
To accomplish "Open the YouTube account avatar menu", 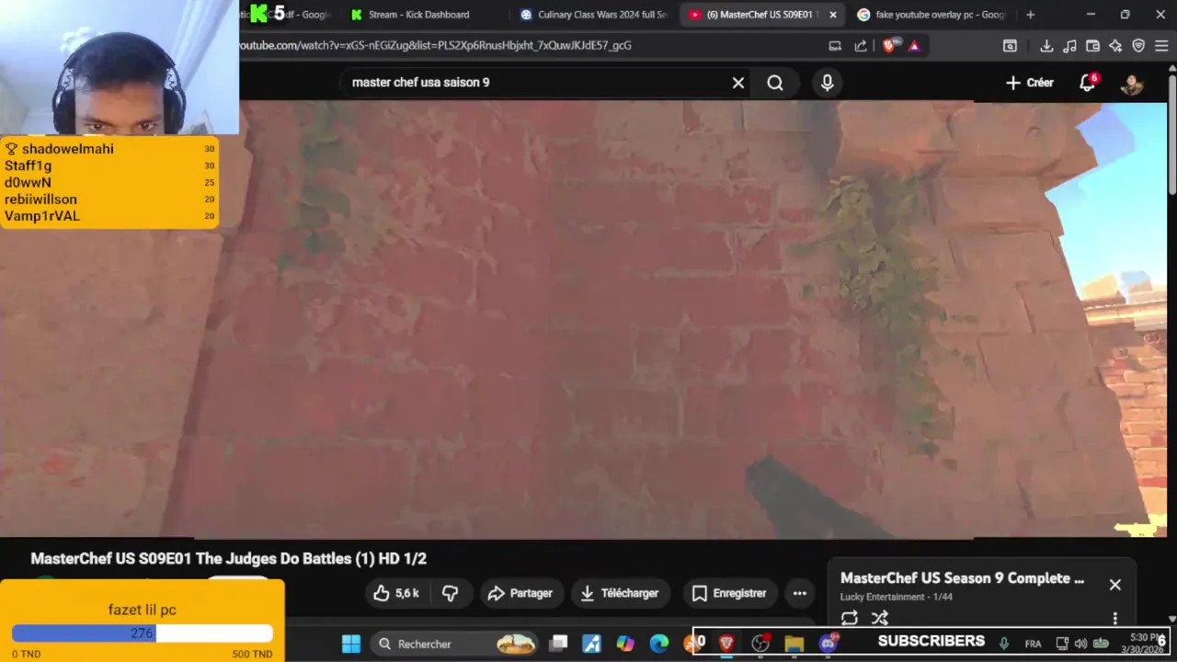I will 1132,83.
